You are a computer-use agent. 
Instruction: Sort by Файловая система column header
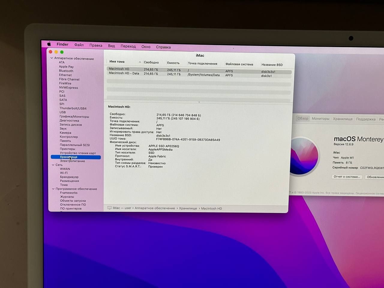[239, 64]
